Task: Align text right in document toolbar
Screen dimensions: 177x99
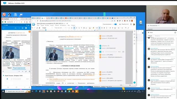Action: [x=102, y=28]
